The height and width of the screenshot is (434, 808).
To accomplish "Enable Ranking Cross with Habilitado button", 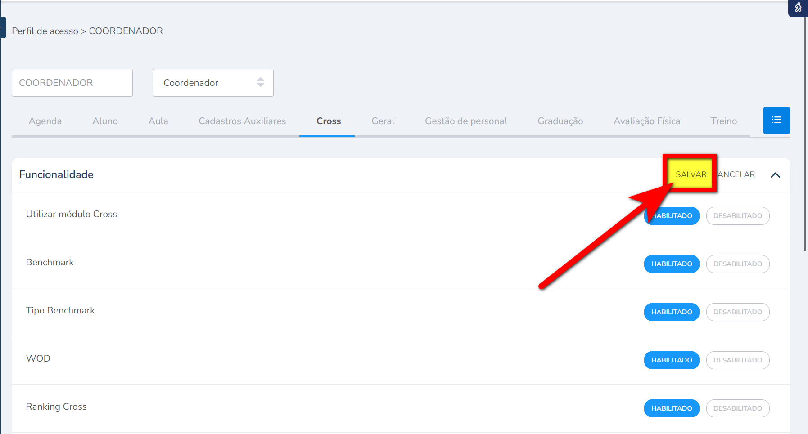I will point(671,408).
